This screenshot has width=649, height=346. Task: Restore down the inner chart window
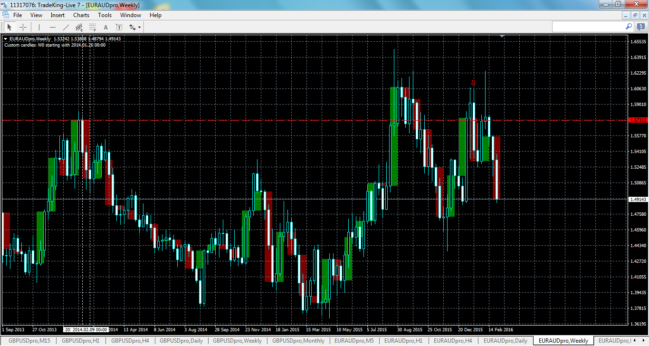(x=635, y=15)
